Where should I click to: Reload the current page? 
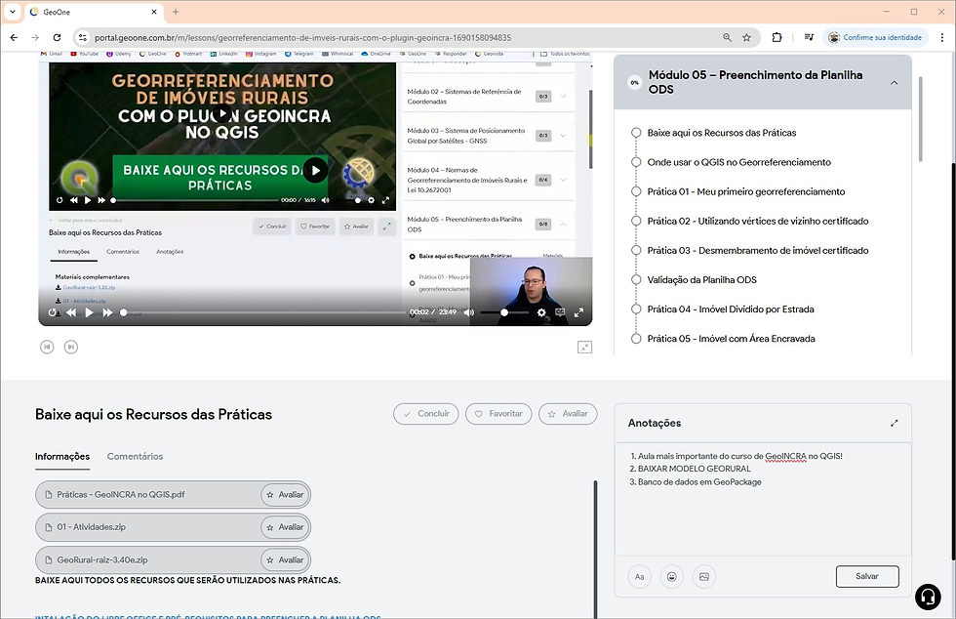(x=57, y=37)
